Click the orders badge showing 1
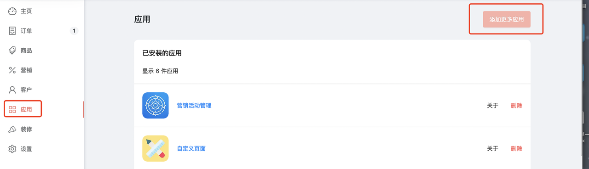 click(x=74, y=31)
